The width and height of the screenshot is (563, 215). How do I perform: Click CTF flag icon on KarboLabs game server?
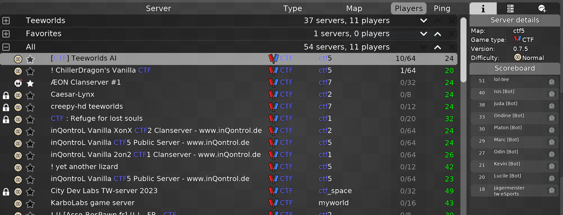273,203
